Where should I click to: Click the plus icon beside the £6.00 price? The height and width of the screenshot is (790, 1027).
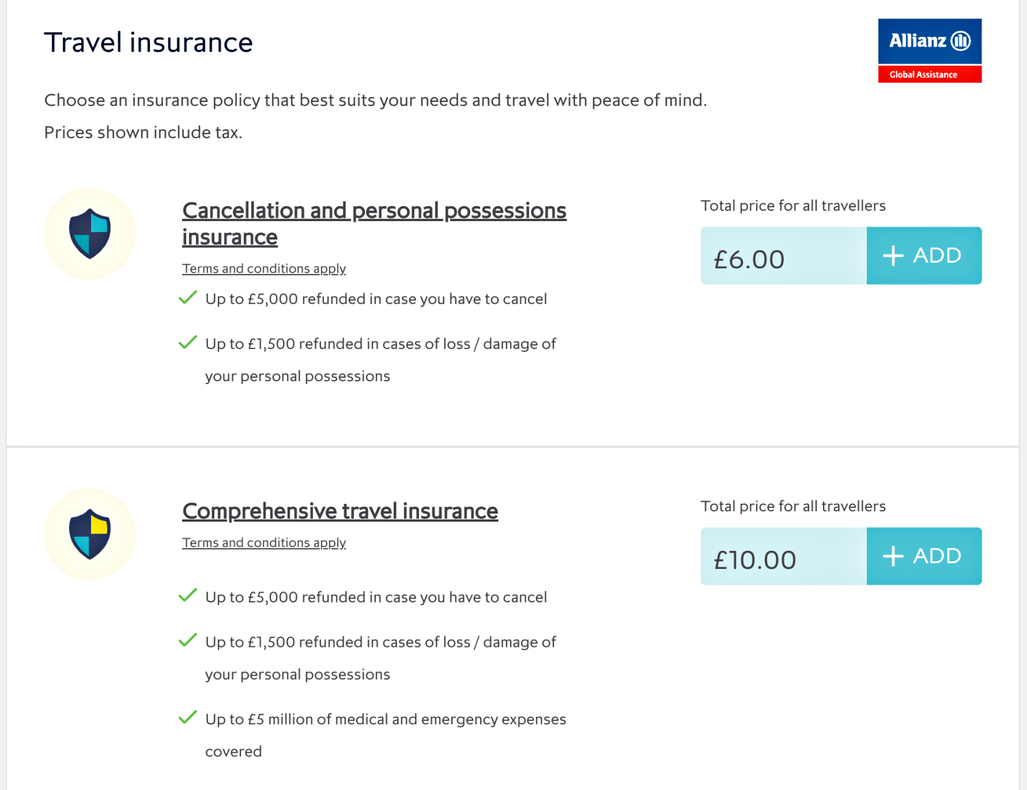[893, 256]
